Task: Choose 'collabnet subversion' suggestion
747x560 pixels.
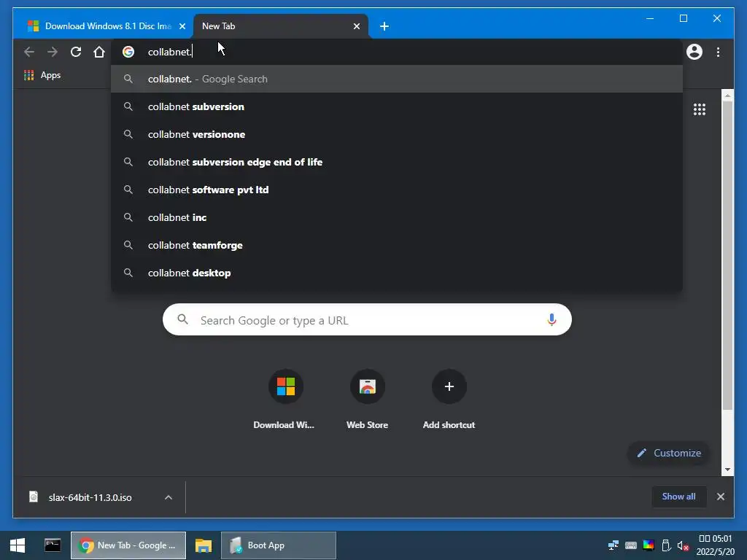Action: click(396, 106)
